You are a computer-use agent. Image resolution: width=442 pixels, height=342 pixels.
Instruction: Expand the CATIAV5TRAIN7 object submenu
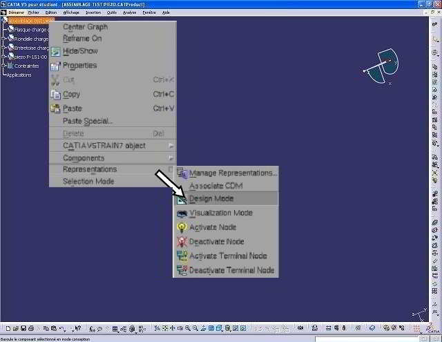click(x=171, y=146)
